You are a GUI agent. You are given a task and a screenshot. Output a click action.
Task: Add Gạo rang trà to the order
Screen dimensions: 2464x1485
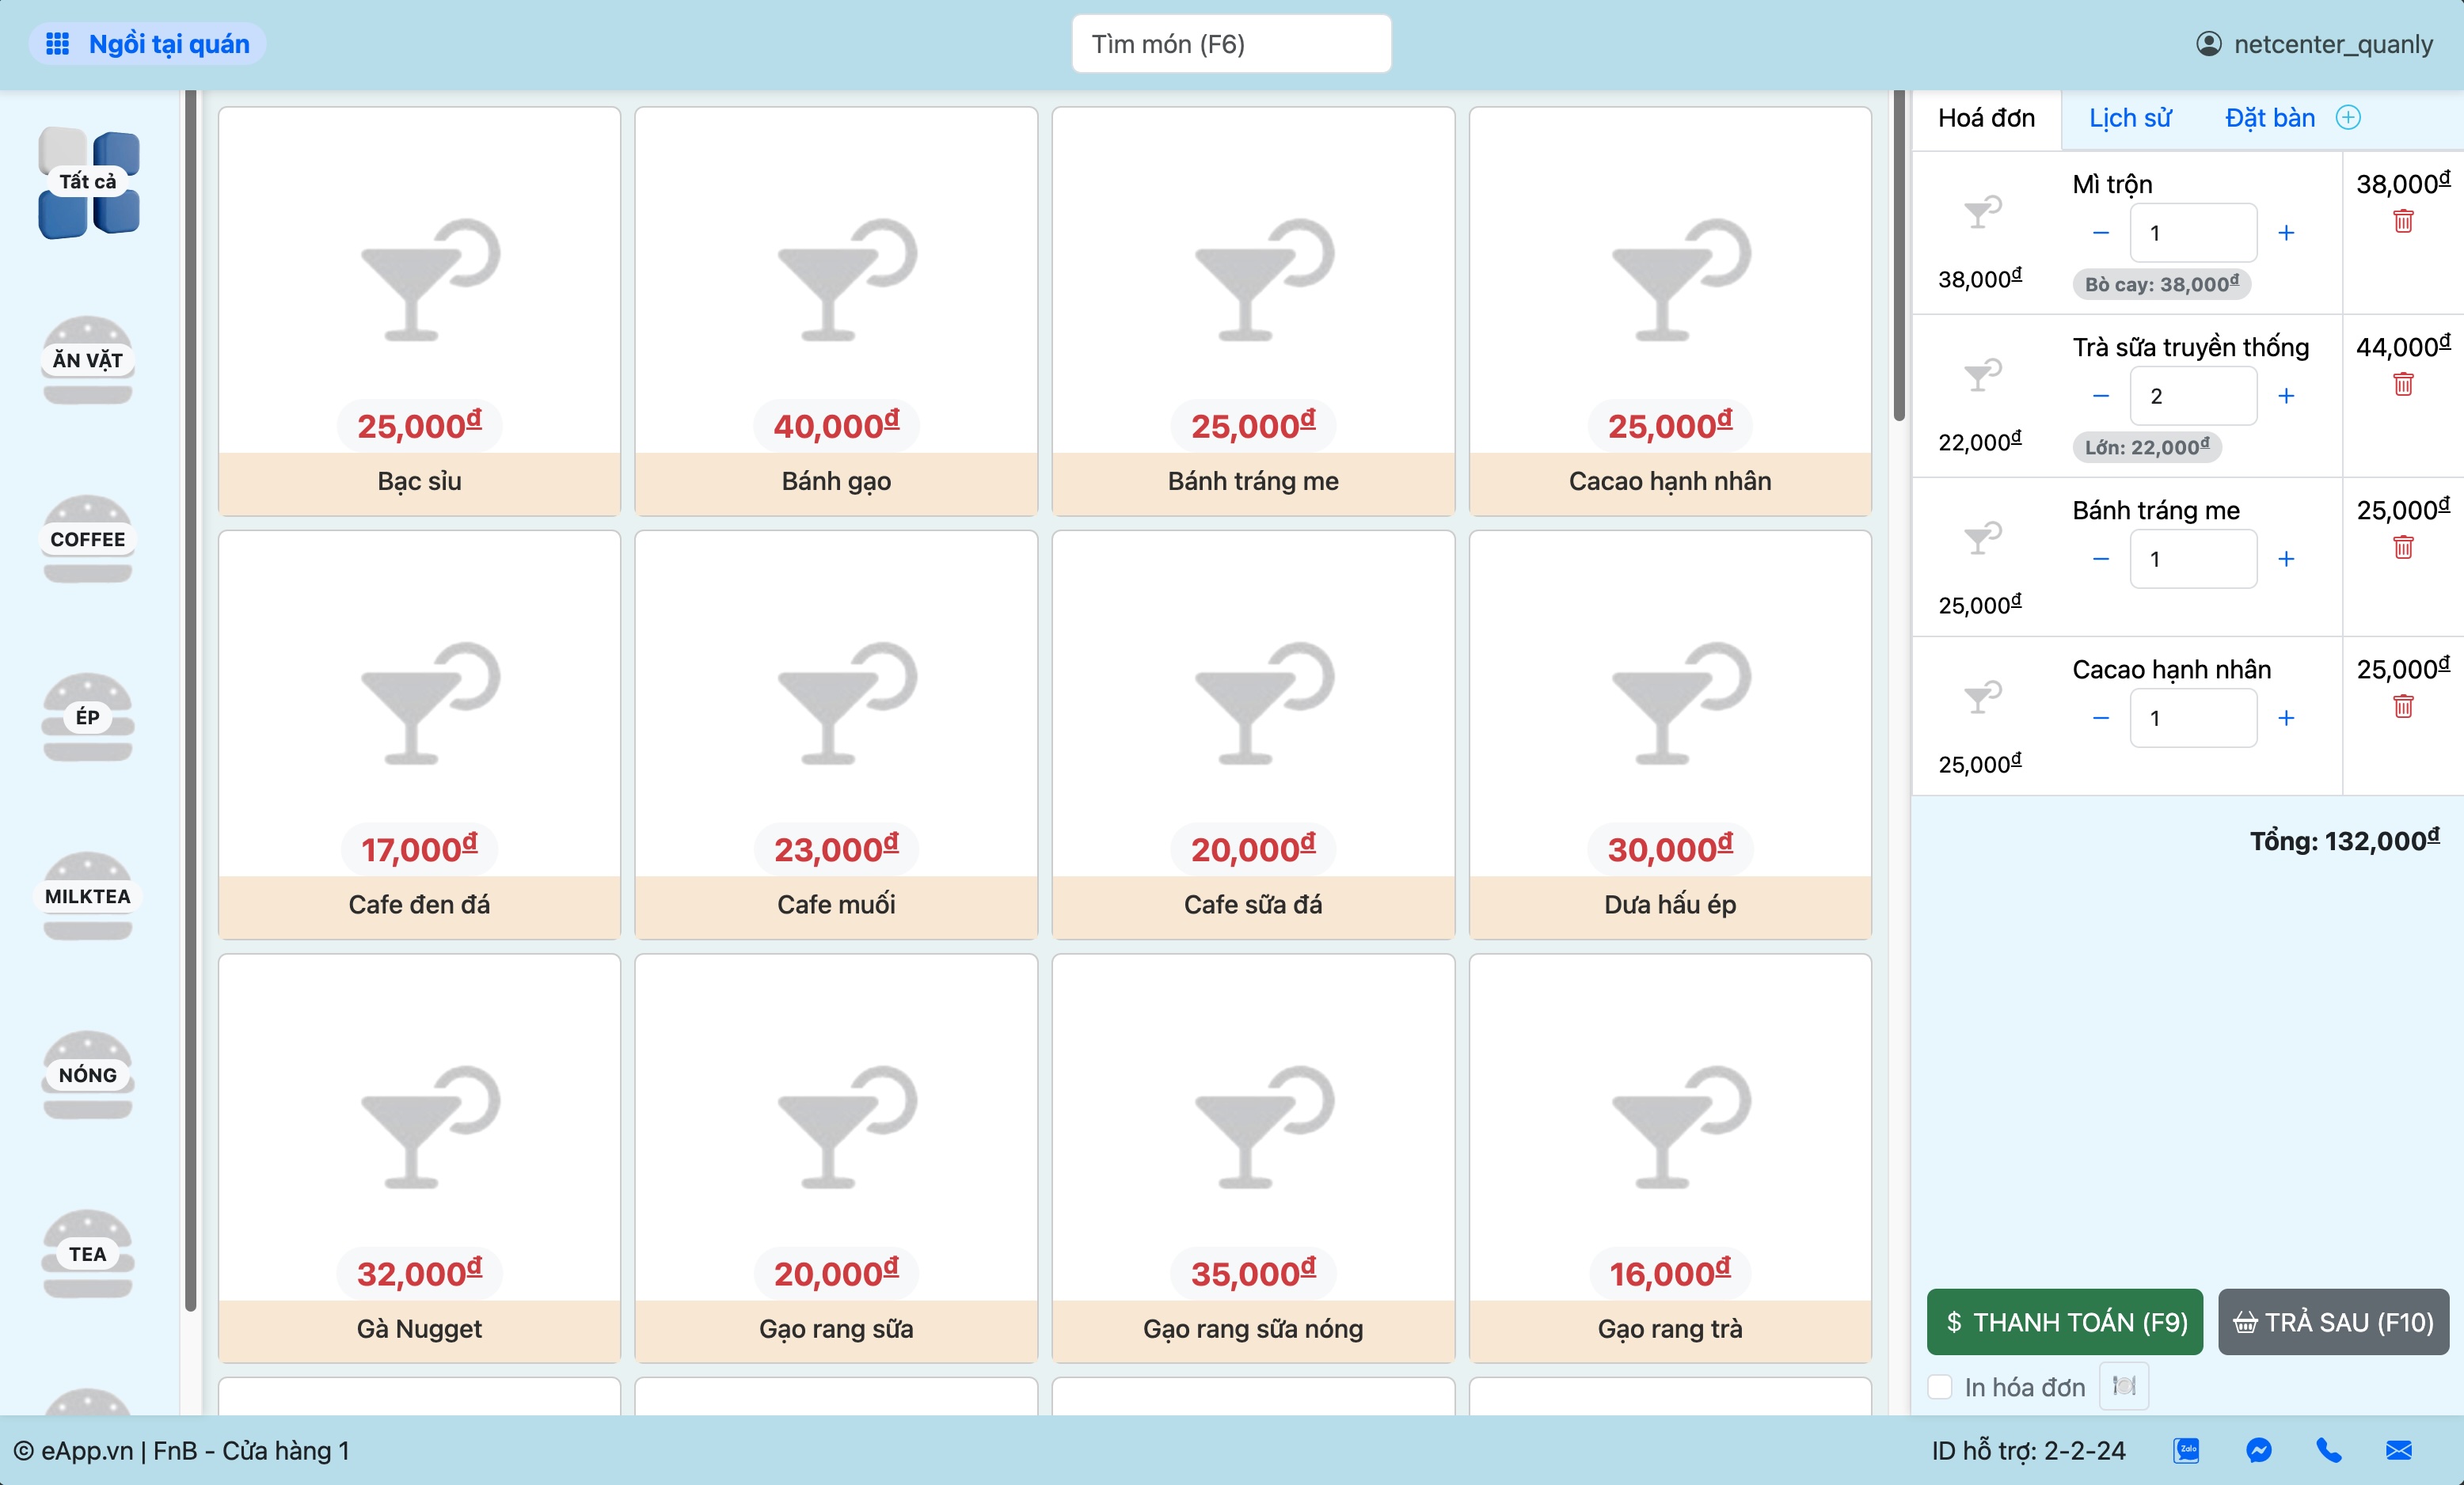tap(1670, 1158)
